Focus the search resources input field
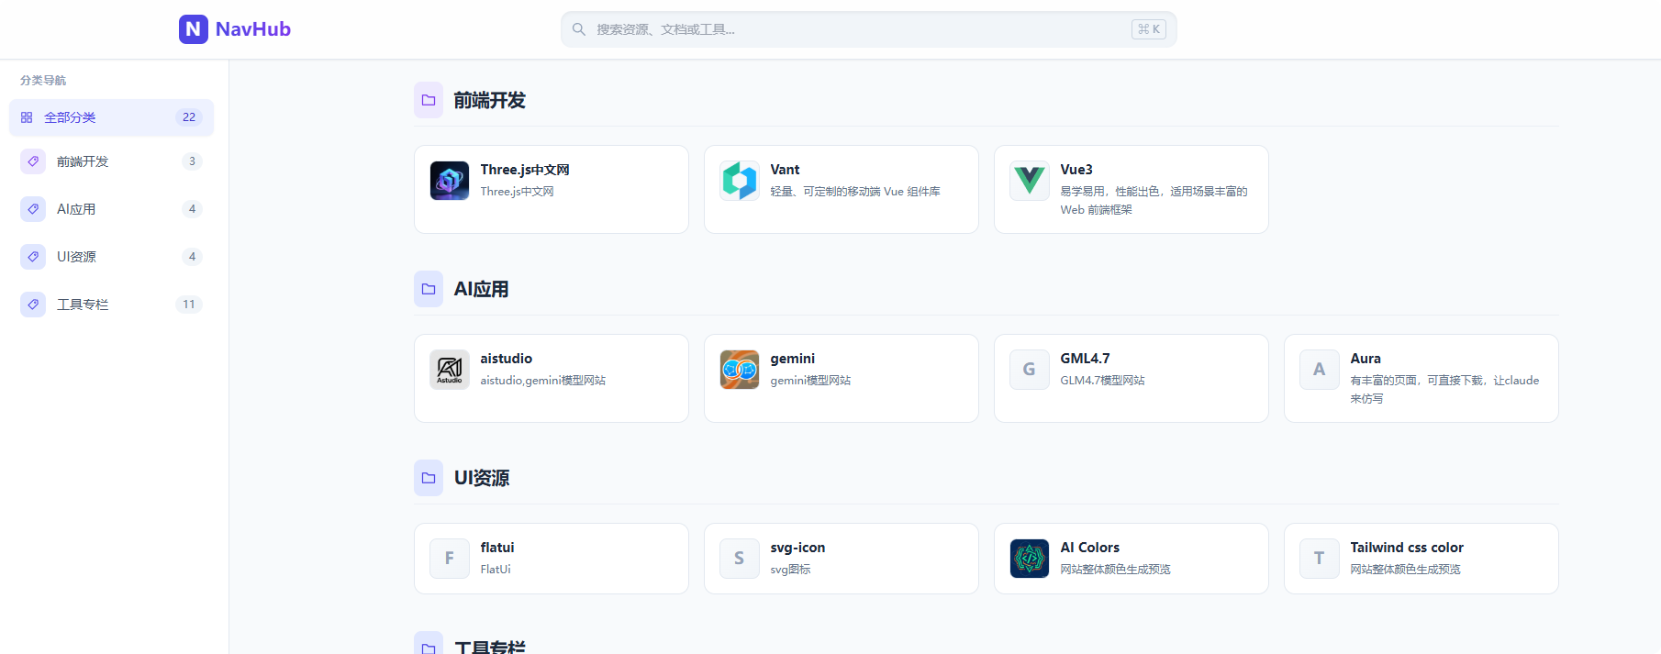1661x654 pixels. pos(853,29)
